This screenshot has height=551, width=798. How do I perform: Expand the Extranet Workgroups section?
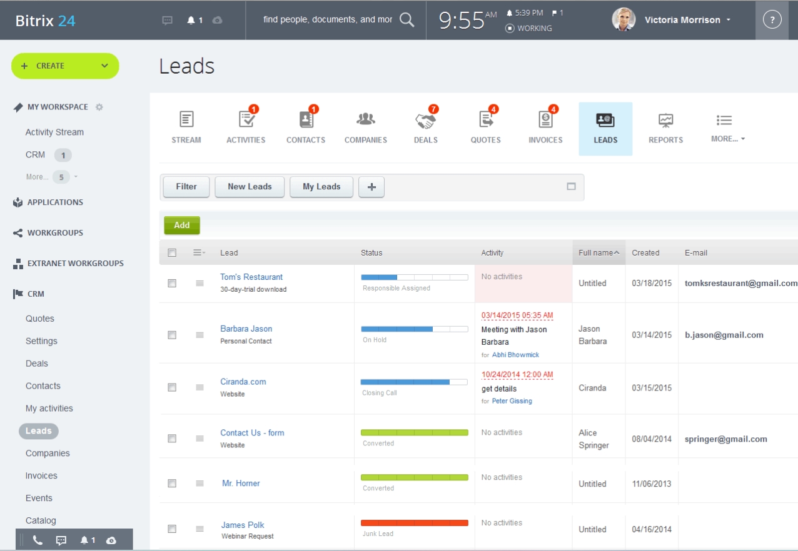[x=76, y=264]
